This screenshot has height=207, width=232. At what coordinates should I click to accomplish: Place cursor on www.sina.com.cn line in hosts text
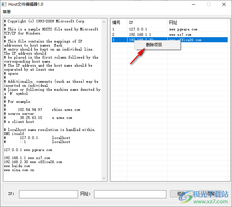point(19,170)
